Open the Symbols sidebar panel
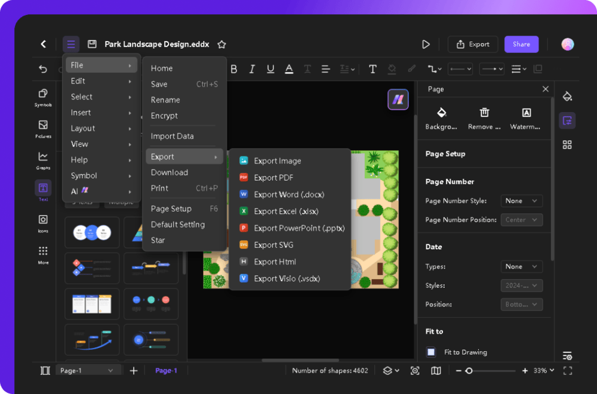The height and width of the screenshot is (394, 597). (43, 98)
